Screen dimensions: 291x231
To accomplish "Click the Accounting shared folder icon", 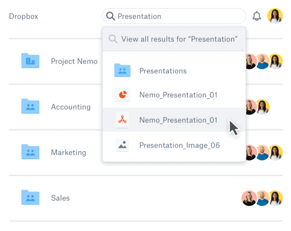I will [x=30, y=106].
